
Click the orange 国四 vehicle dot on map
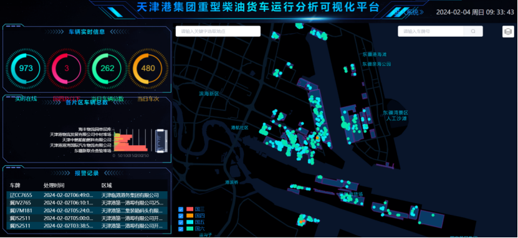[x=317, y=137]
